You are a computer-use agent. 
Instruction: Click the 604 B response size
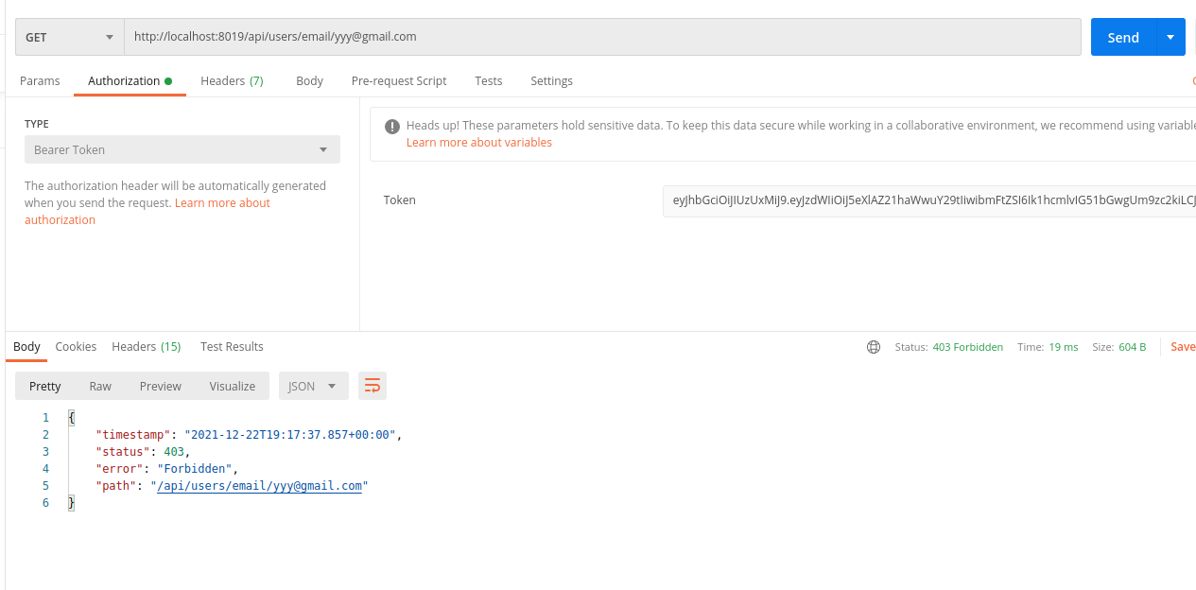(x=1132, y=347)
